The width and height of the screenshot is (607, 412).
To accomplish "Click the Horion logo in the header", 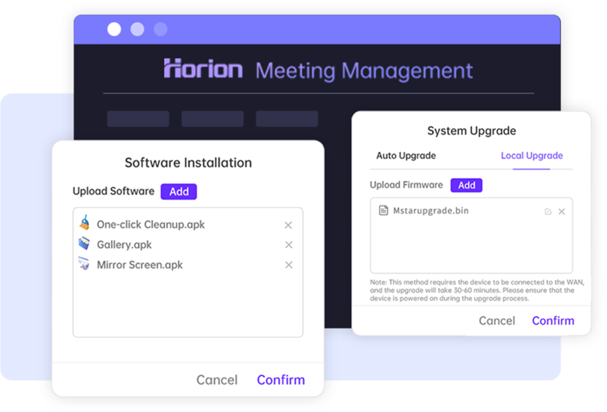I will tap(203, 70).
